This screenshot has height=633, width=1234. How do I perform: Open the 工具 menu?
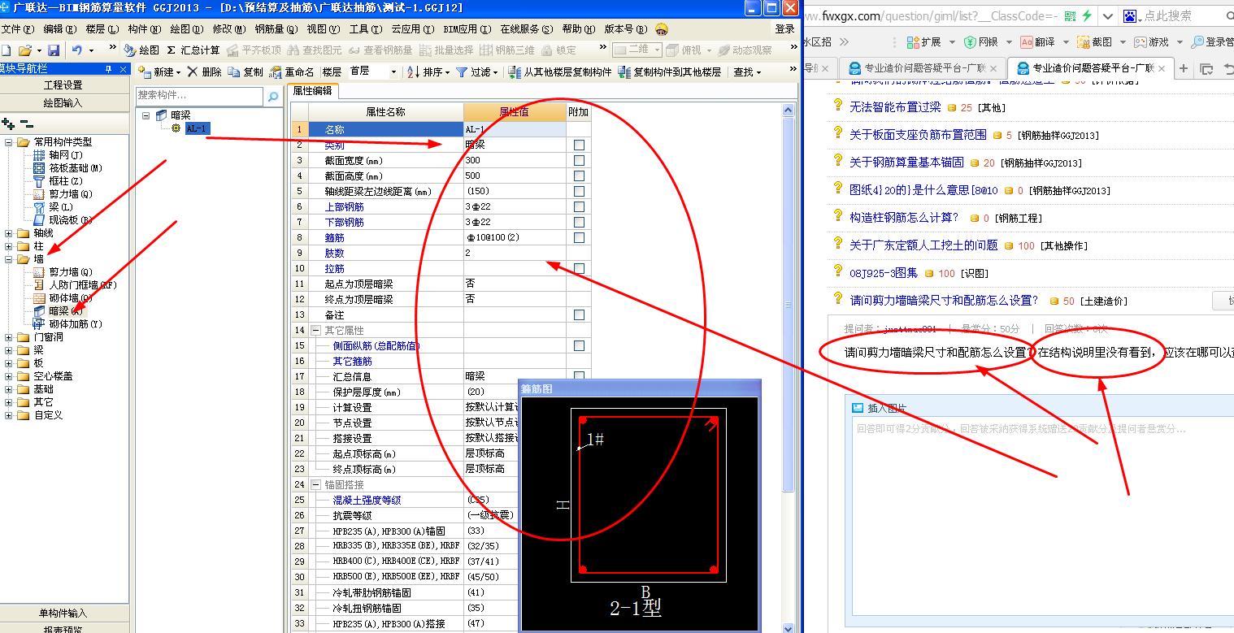tap(366, 28)
